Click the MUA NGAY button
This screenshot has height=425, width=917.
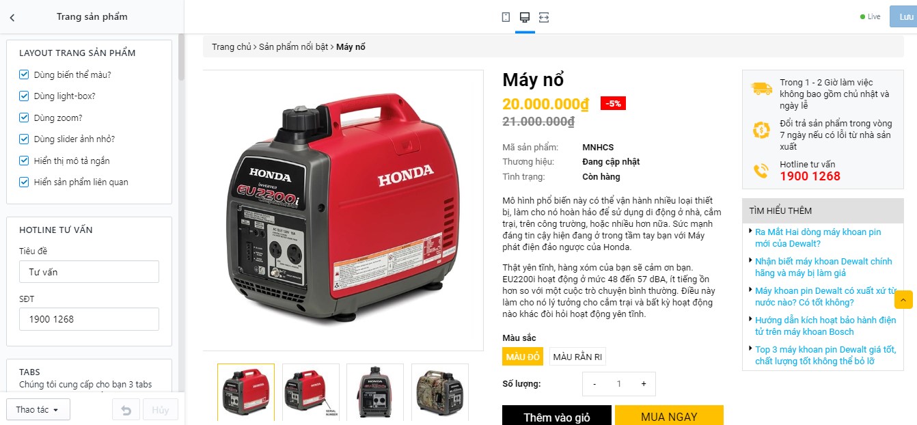coord(669,416)
